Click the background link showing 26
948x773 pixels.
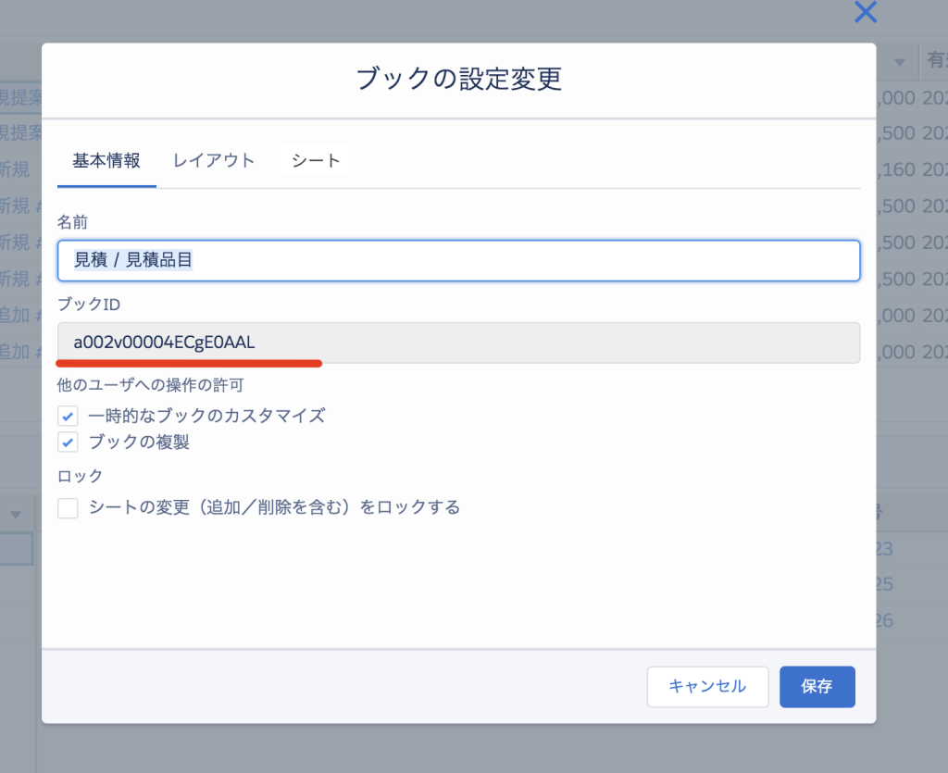[x=884, y=620]
